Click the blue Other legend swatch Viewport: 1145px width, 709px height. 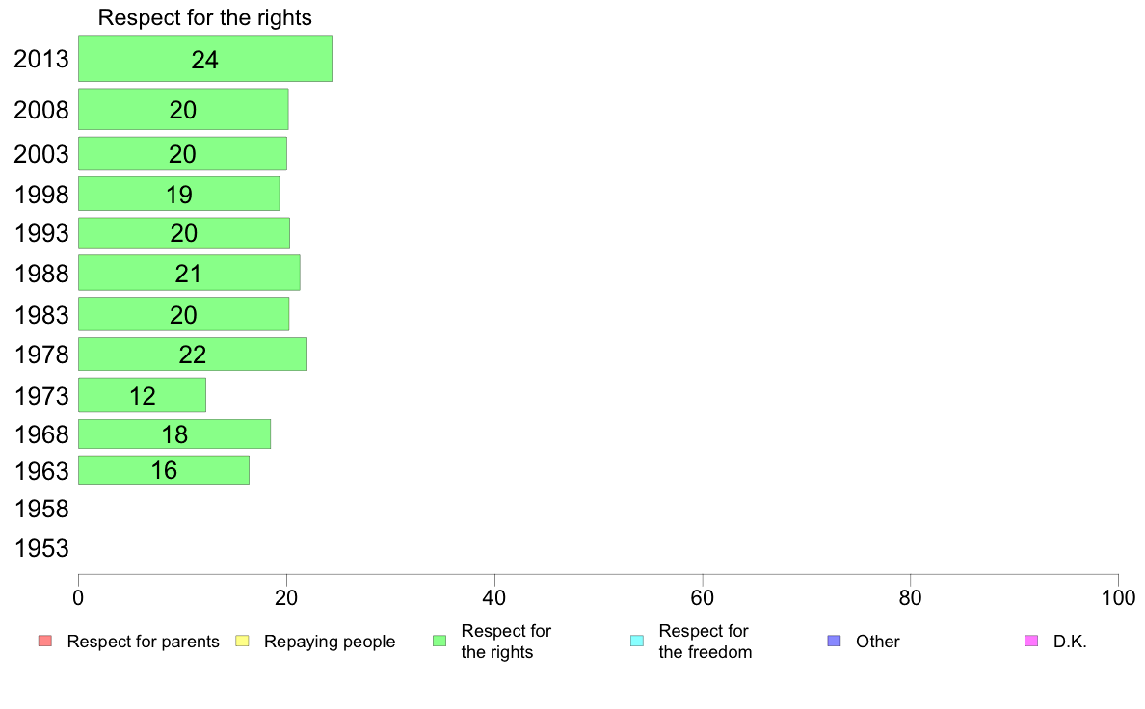pyautogui.click(x=834, y=642)
